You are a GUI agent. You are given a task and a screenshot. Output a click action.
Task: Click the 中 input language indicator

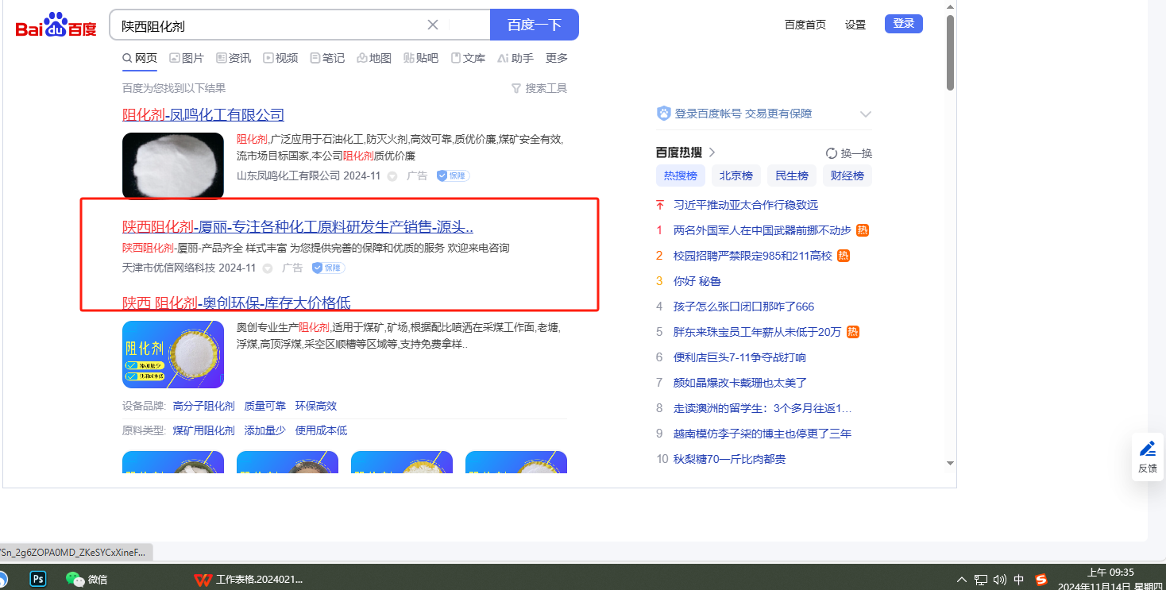(x=1019, y=580)
